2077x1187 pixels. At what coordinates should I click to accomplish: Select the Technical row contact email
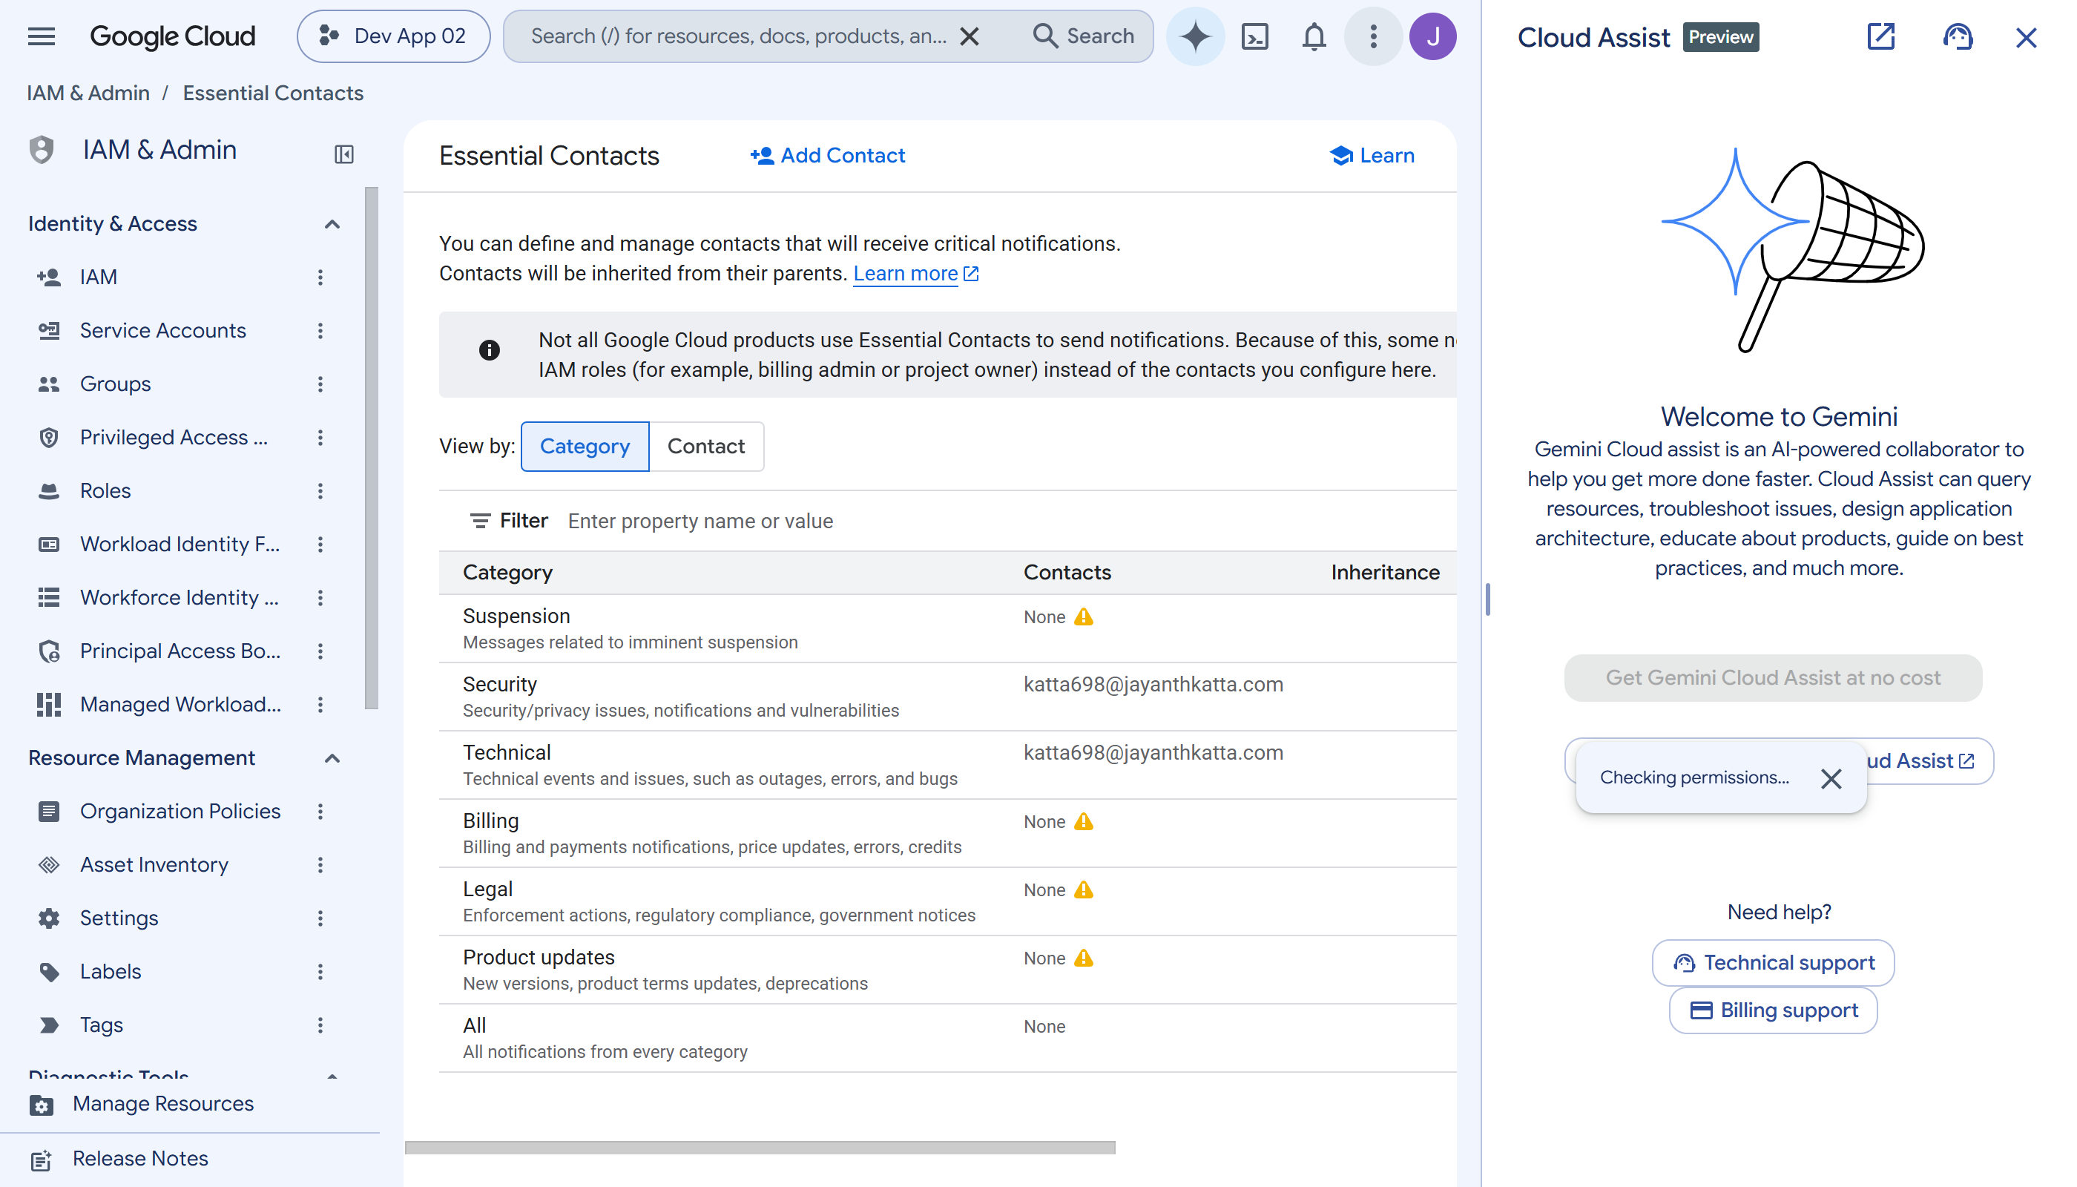[x=1153, y=753]
